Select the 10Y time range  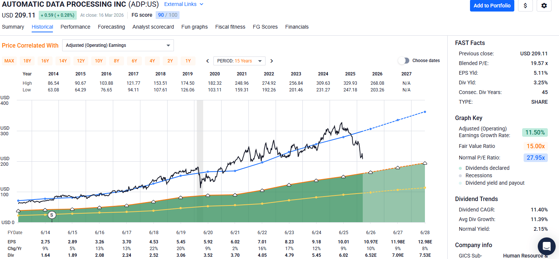[99, 61]
